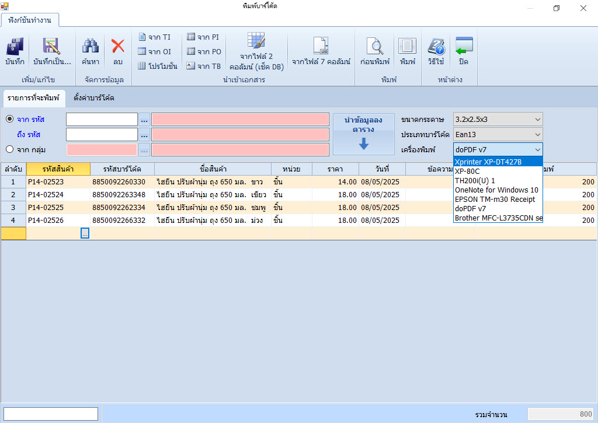Import data using จากไฟล์ 2 คอลัมน์ (เช็ค DB)

click(x=256, y=51)
